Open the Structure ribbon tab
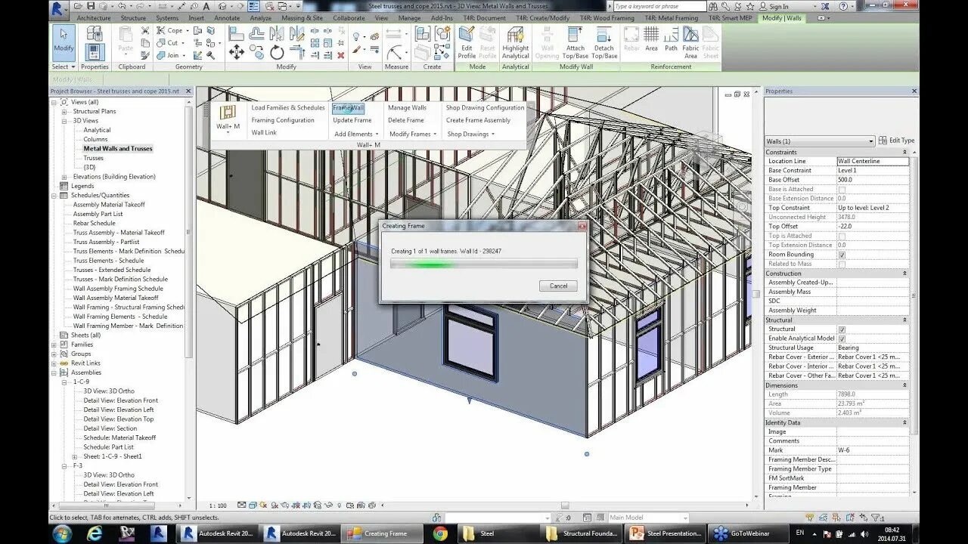968x544 pixels. [133, 18]
